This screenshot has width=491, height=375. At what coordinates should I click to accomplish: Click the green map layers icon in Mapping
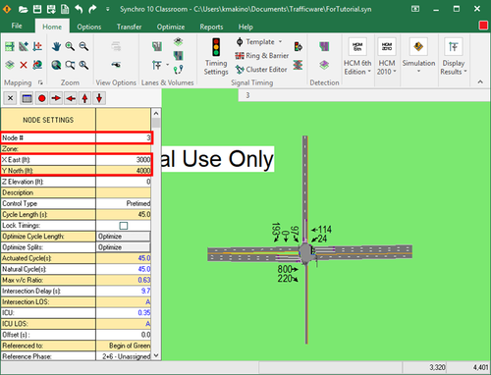coord(10,65)
